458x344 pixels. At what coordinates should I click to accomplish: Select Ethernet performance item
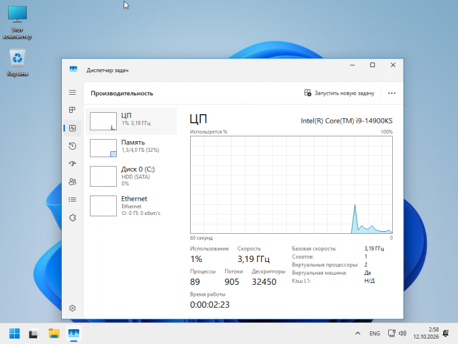pyautogui.click(x=131, y=206)
